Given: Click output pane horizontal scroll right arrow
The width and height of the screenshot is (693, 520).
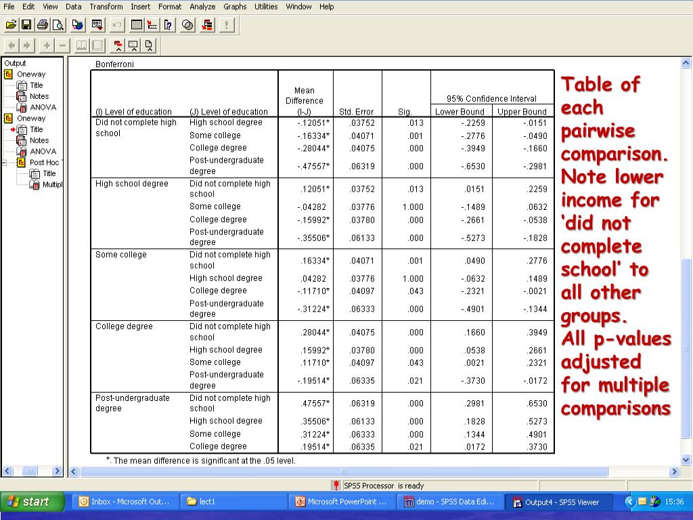Looking at the screenshot, I should (x=674, y=471).
